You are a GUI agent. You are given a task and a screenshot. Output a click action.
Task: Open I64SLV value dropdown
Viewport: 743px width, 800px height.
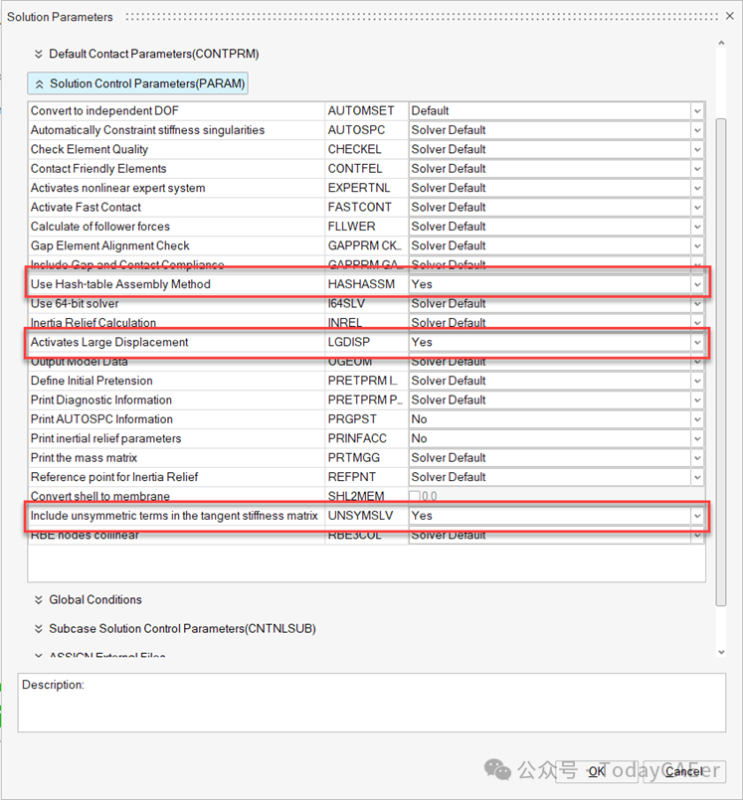(x=697, y=303)
